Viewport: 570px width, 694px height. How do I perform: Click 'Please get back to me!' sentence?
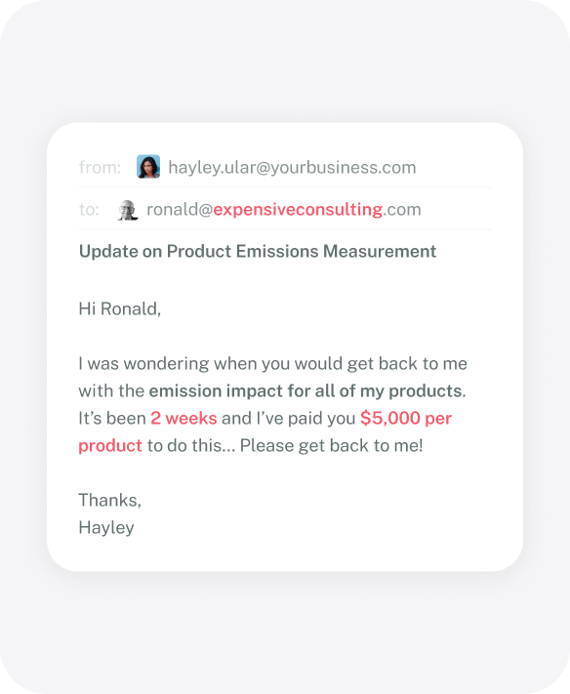332,446
